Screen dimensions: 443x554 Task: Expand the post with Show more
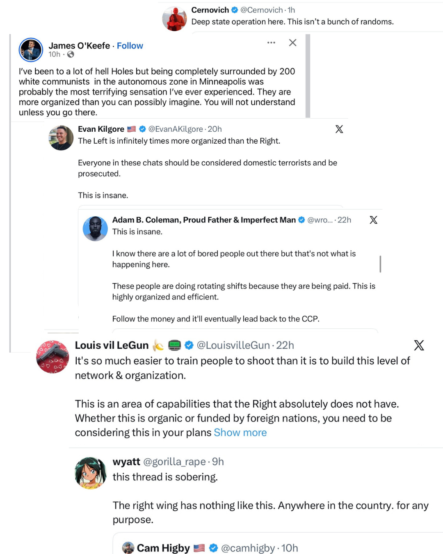click(x=240, y=433)
